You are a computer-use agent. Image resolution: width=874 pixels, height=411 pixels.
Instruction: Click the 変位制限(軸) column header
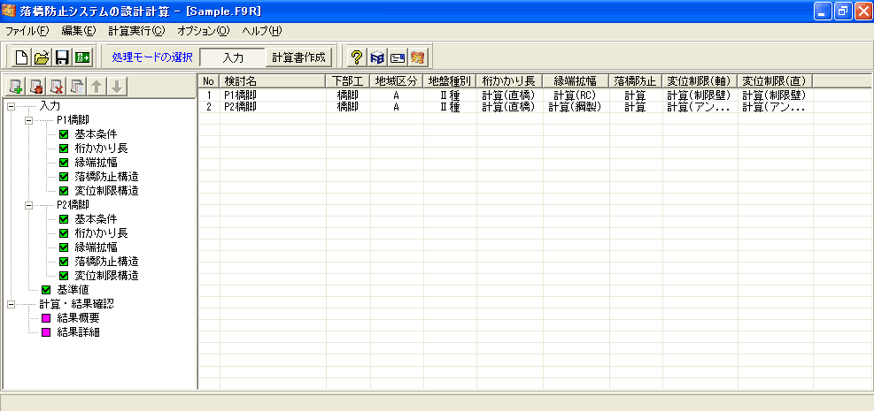(x=700, y=81)
